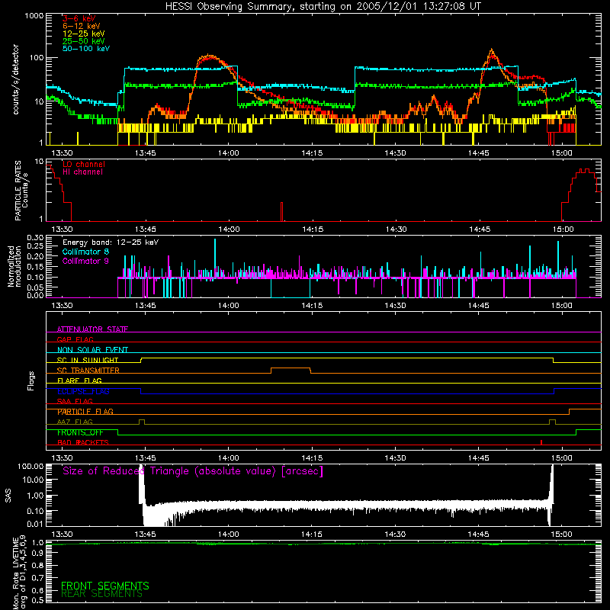Screen dimensions: 610x610
Task: Click the Energy band: 12-25 keV label
Action: click(x=111, y=242)
